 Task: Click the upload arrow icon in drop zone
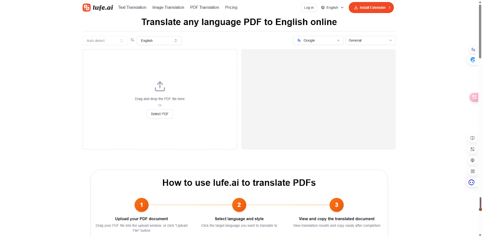pyautogui.click(x=160, y=86)
